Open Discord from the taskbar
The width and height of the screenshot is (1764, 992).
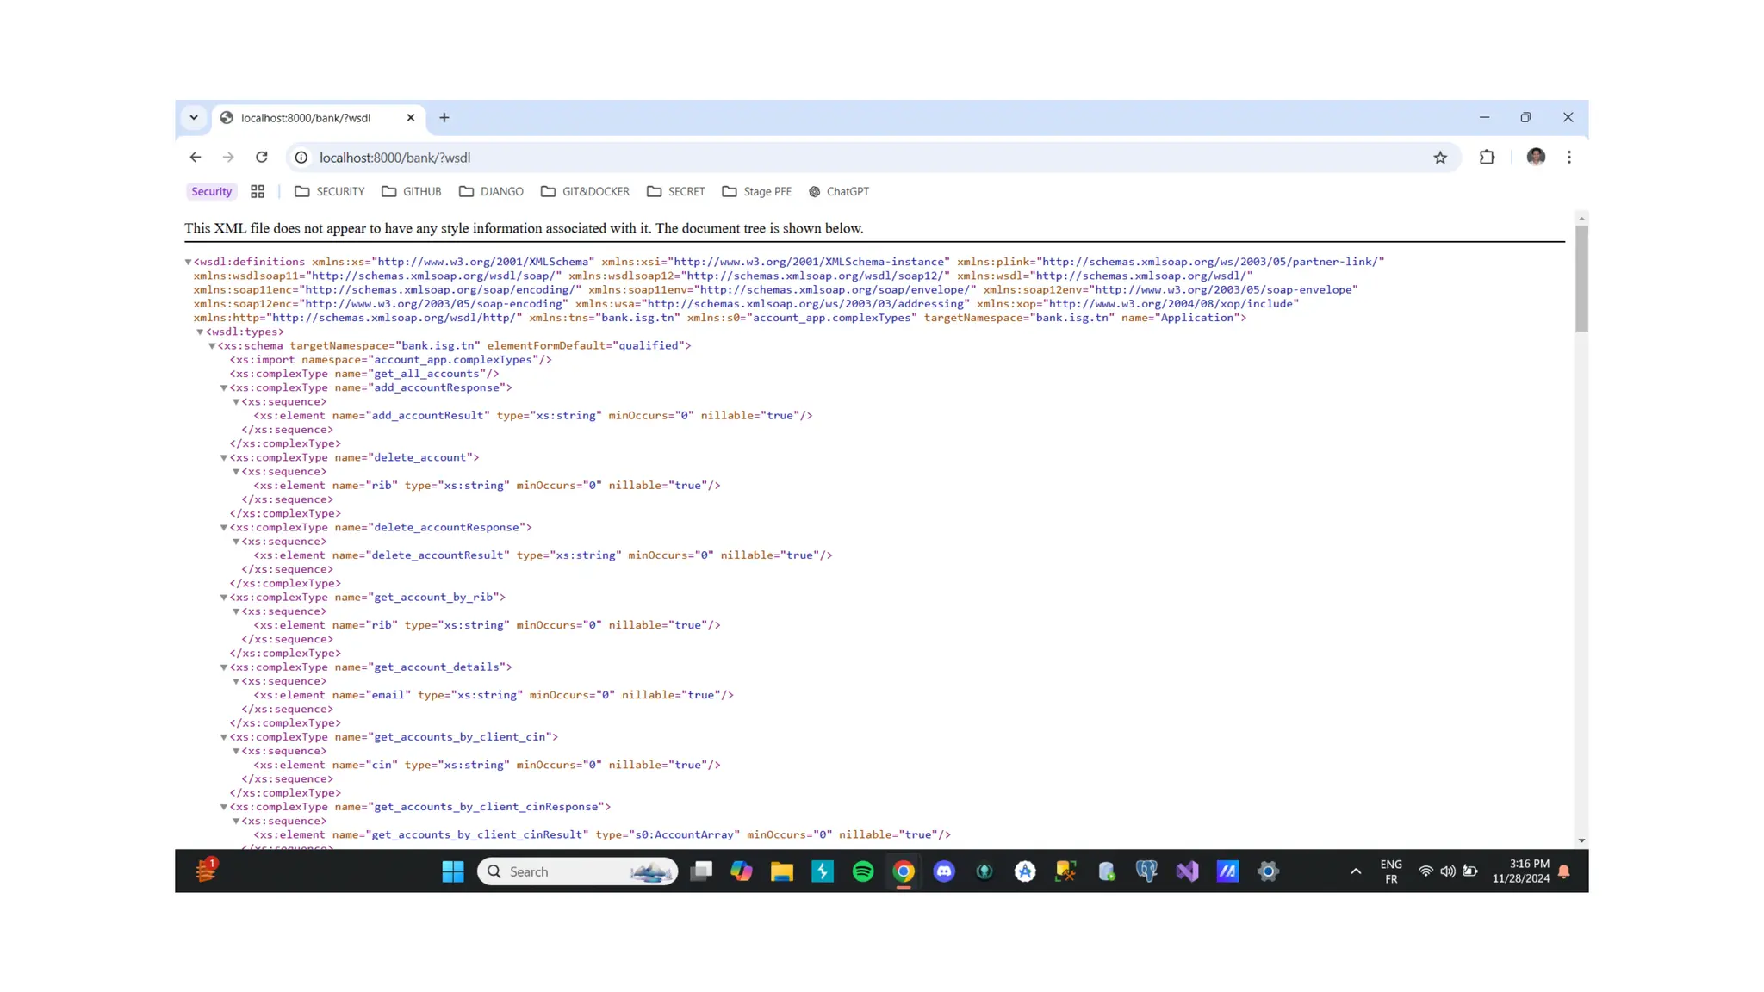944,871
